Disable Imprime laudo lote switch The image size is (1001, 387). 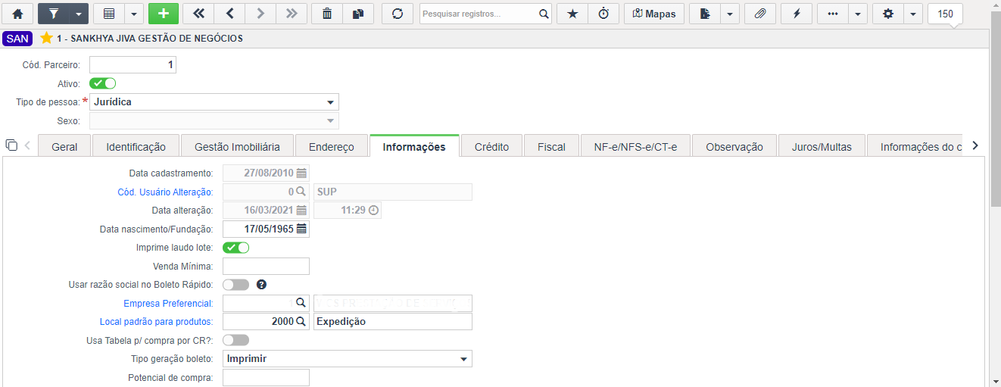point(235,248)
